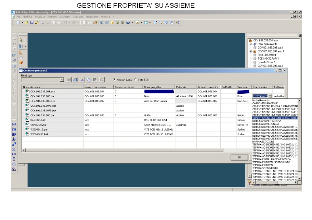This screenshot has width=312, height=220.
Task: Click dropdown list scroll-down arrow
Action: (299, 179)
